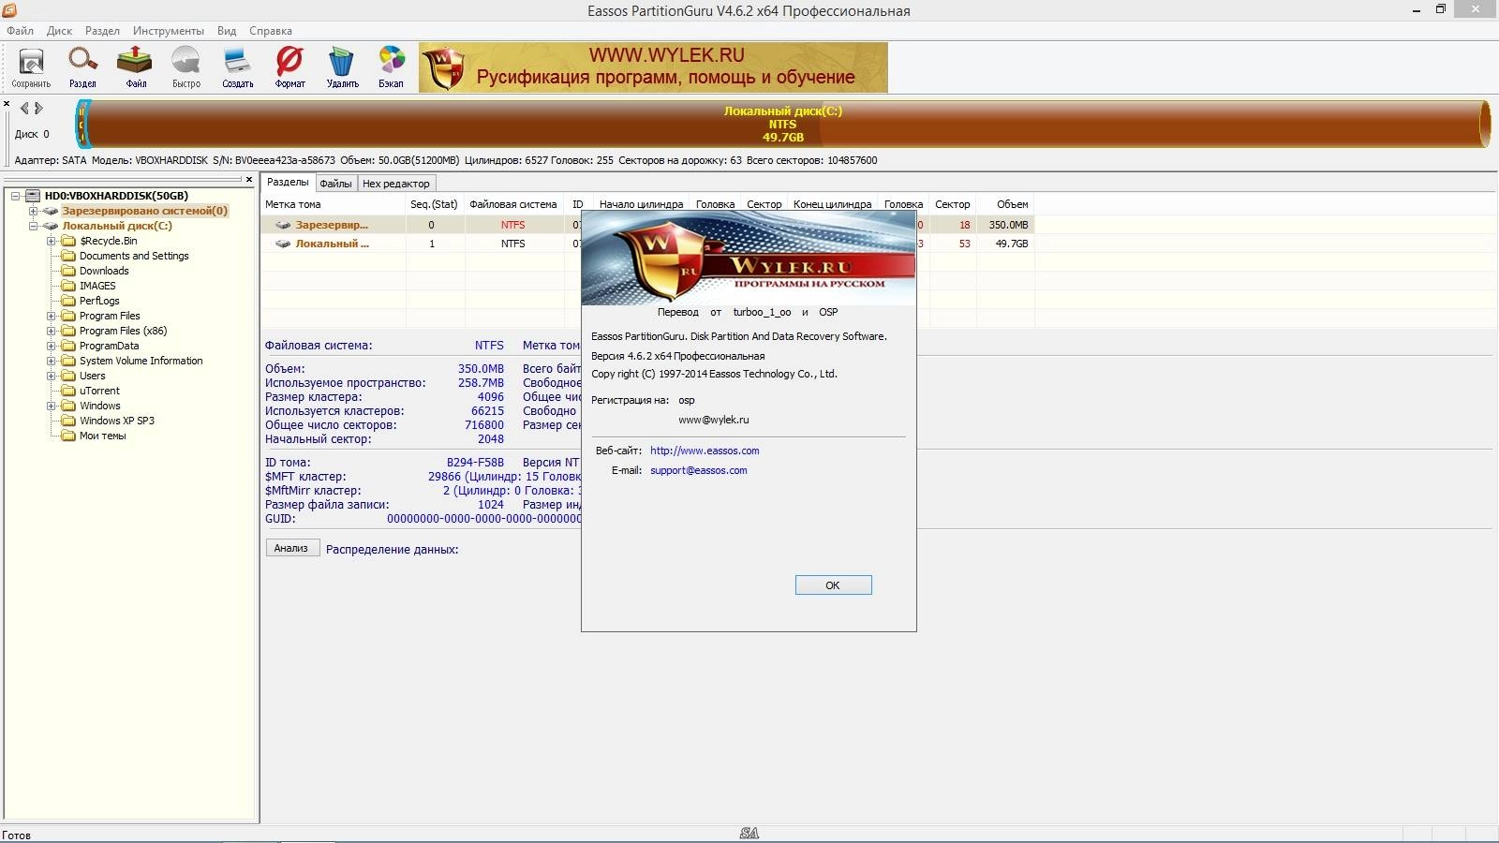This screenshot has width=1499, height=843.
Task: Click the app icon in the title bar
Action: (9, 10)
